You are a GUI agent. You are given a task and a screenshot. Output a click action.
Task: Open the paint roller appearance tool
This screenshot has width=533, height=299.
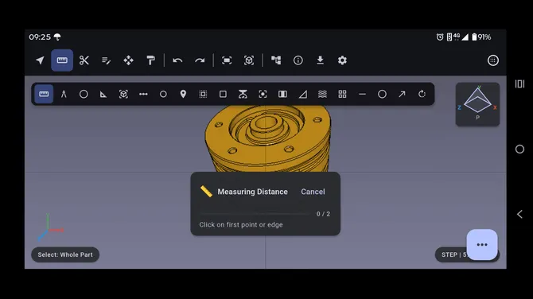point(150,60)
